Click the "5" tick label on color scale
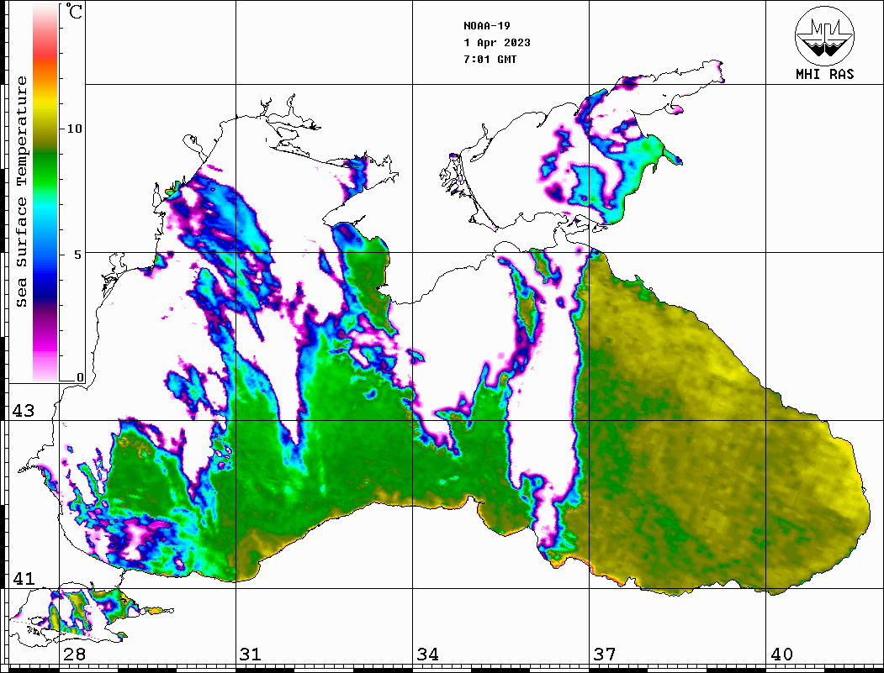The width and height of the screenshot is (884, 673). pos(78,254)
